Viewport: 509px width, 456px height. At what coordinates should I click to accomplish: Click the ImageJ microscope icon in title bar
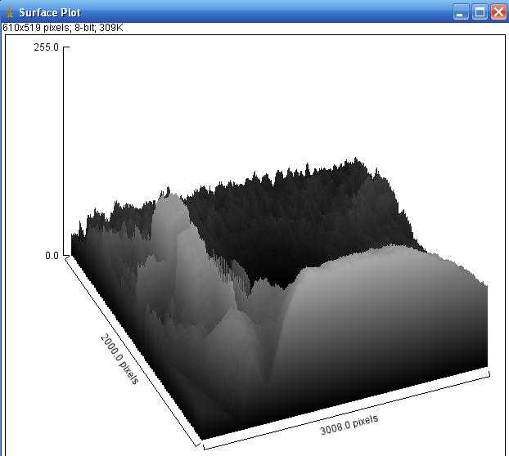9,12
